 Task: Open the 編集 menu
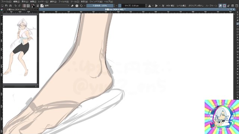point(16,1)
